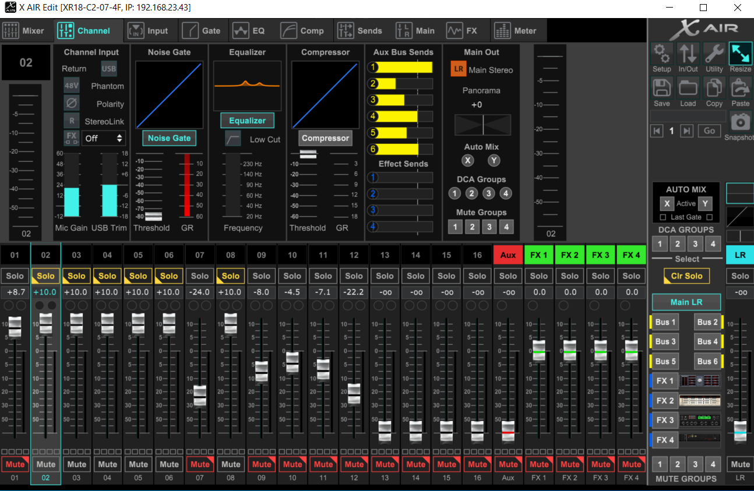Toggle the Noise Gate on/off button

coord(169,138)
